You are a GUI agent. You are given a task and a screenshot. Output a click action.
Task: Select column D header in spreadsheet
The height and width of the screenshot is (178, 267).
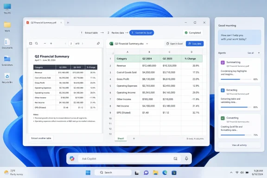pyautogui.click(x=191, y=52)
